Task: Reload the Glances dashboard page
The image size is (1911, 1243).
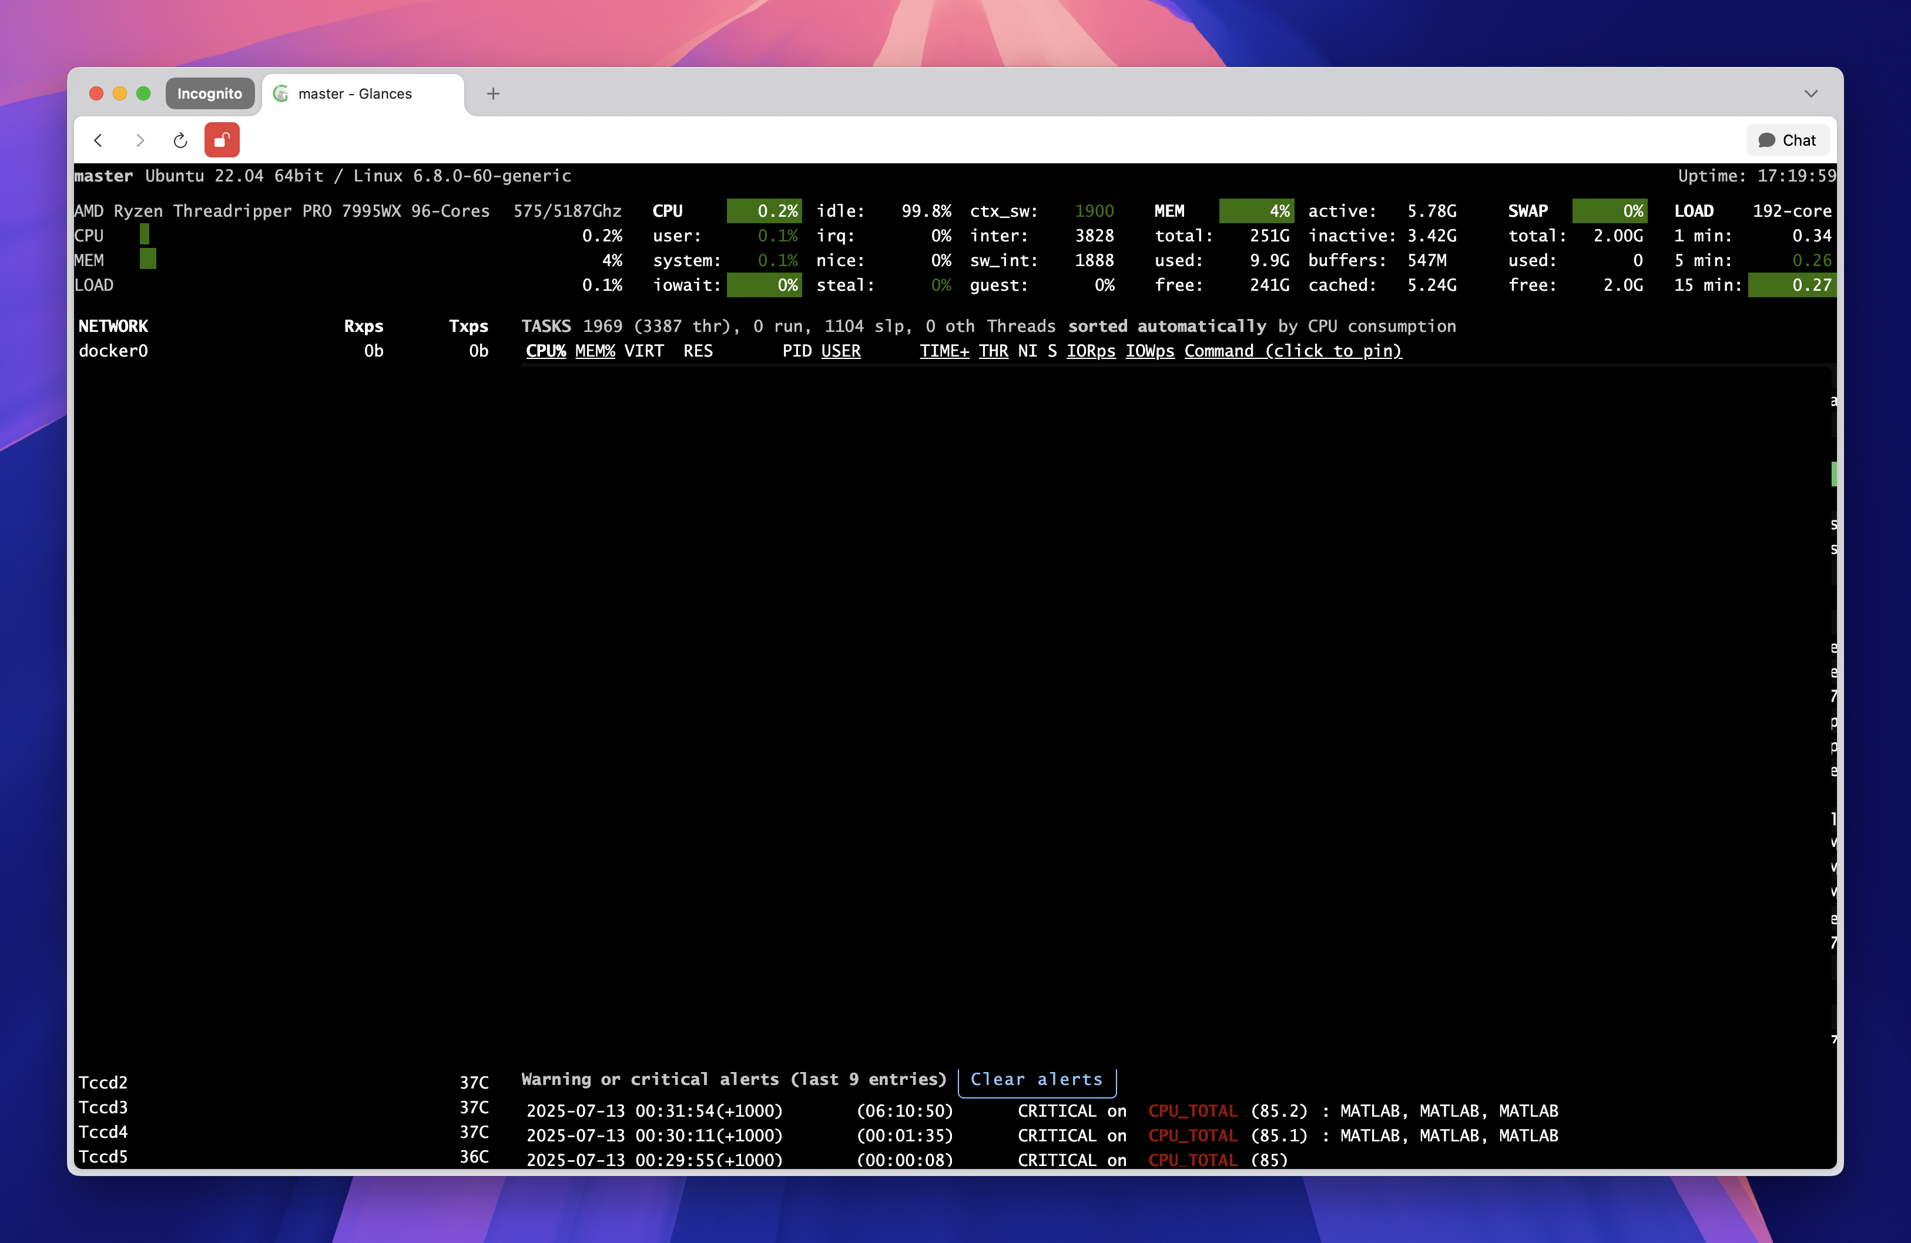Action: click(x=180, y=140)
